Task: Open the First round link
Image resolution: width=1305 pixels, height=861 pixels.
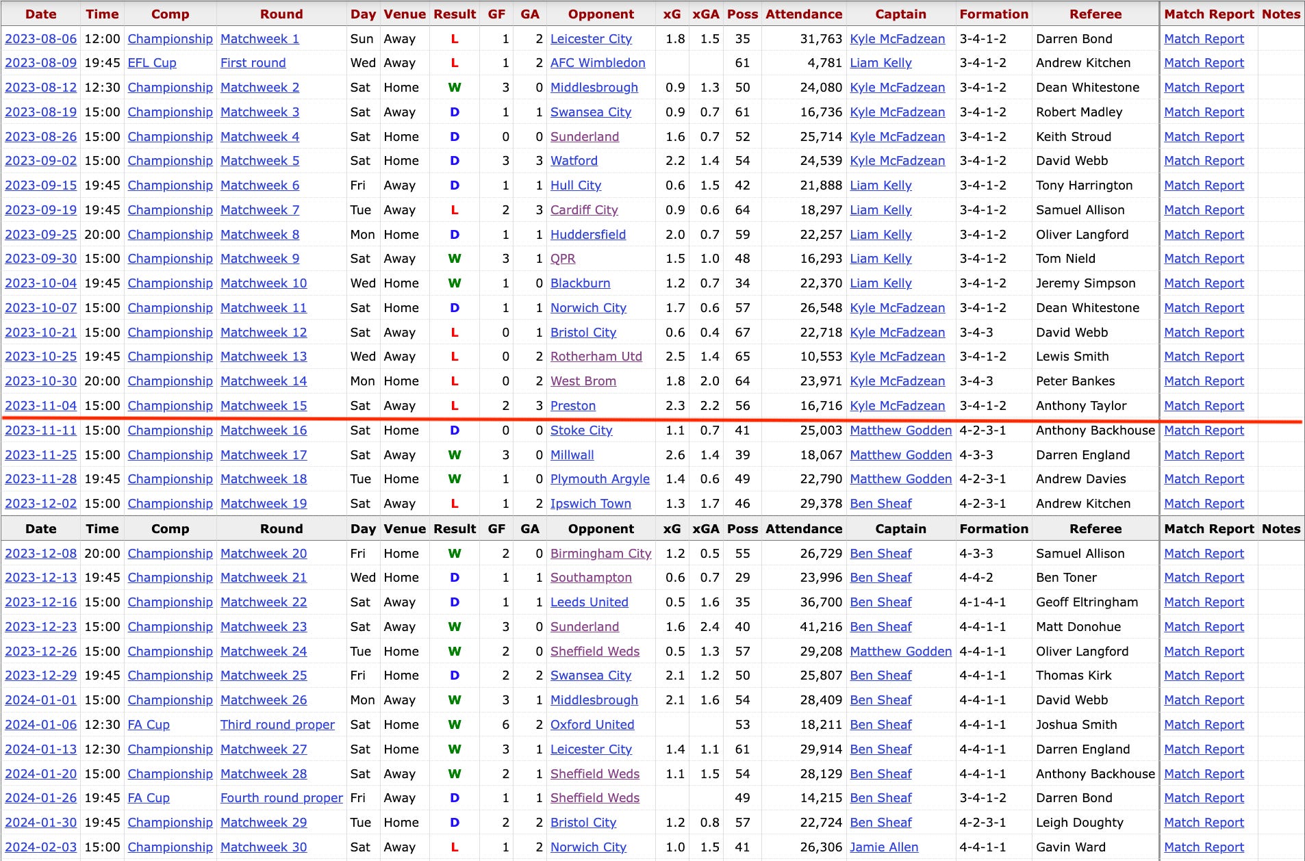Action: pyautogui.click(x=253, y=63)
